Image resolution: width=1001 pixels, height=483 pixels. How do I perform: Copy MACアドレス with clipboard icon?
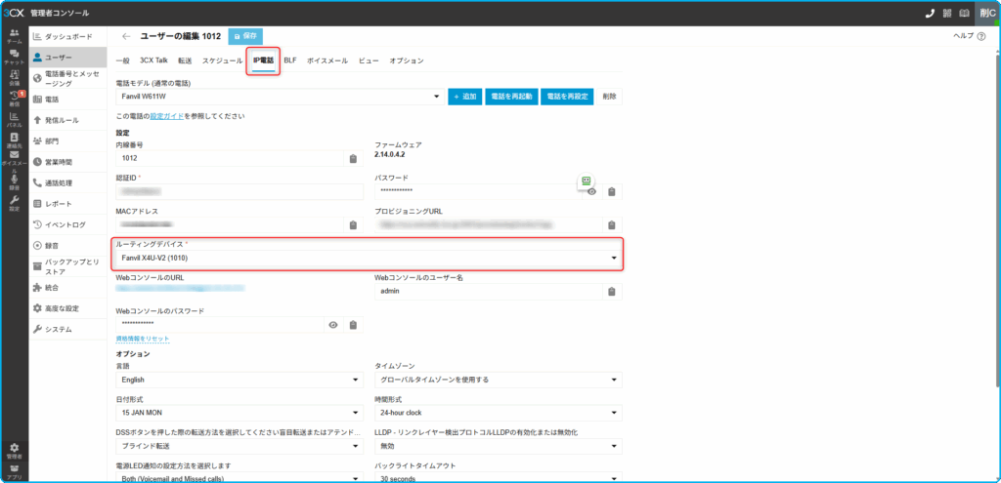353,225
